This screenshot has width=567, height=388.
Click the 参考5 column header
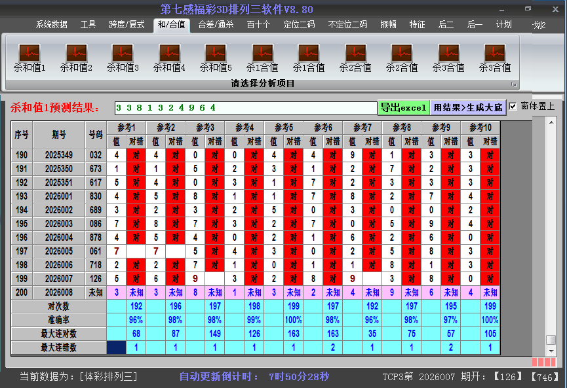point(284,127)
